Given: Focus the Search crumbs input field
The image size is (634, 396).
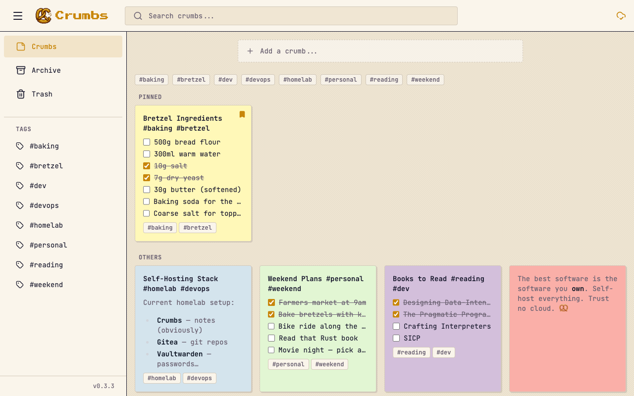Looking at the screenshot, I should click(x=297, y=16).
